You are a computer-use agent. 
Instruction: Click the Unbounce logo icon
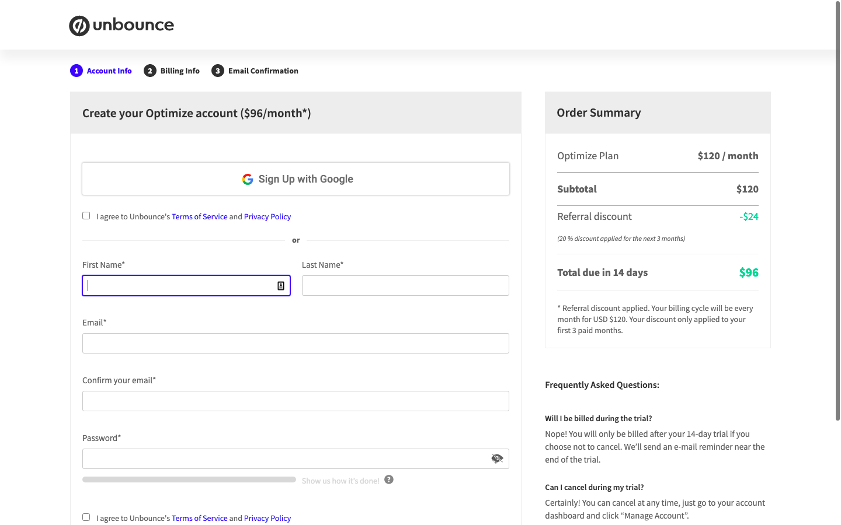tap(79, 26)
